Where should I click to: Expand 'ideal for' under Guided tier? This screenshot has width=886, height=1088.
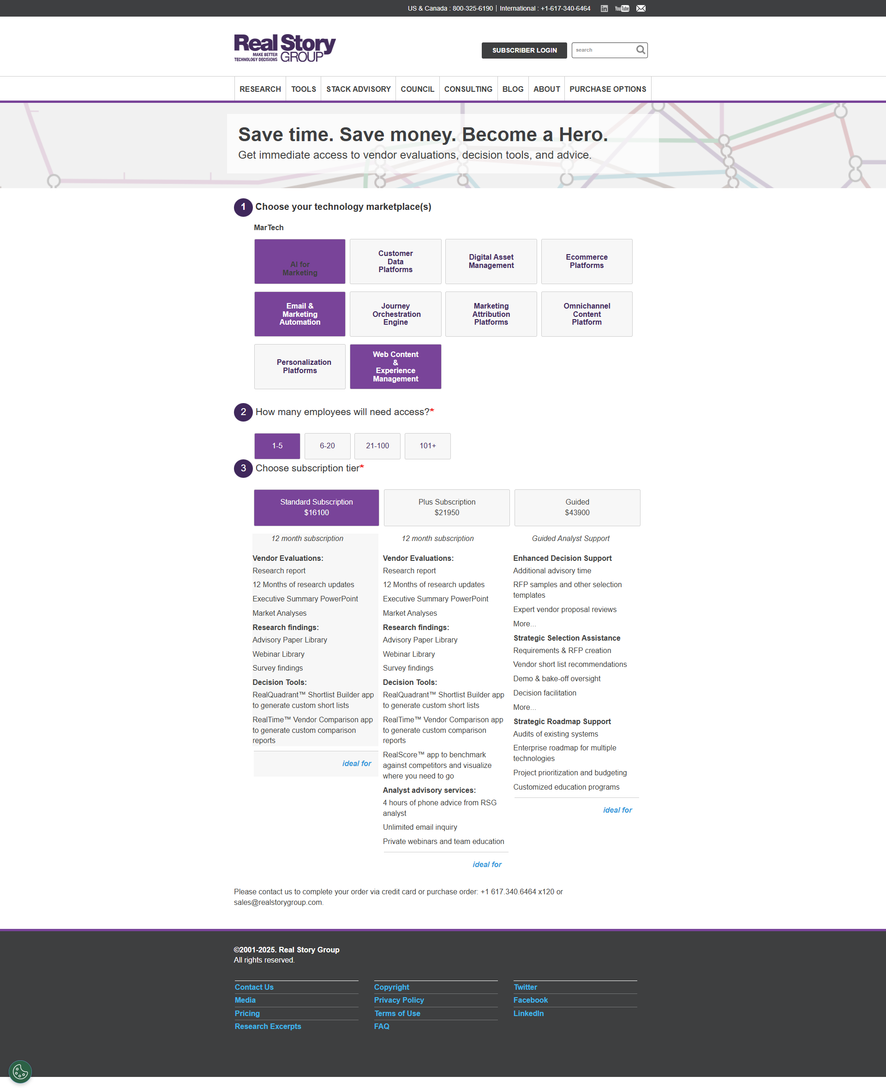coord(617,809)
